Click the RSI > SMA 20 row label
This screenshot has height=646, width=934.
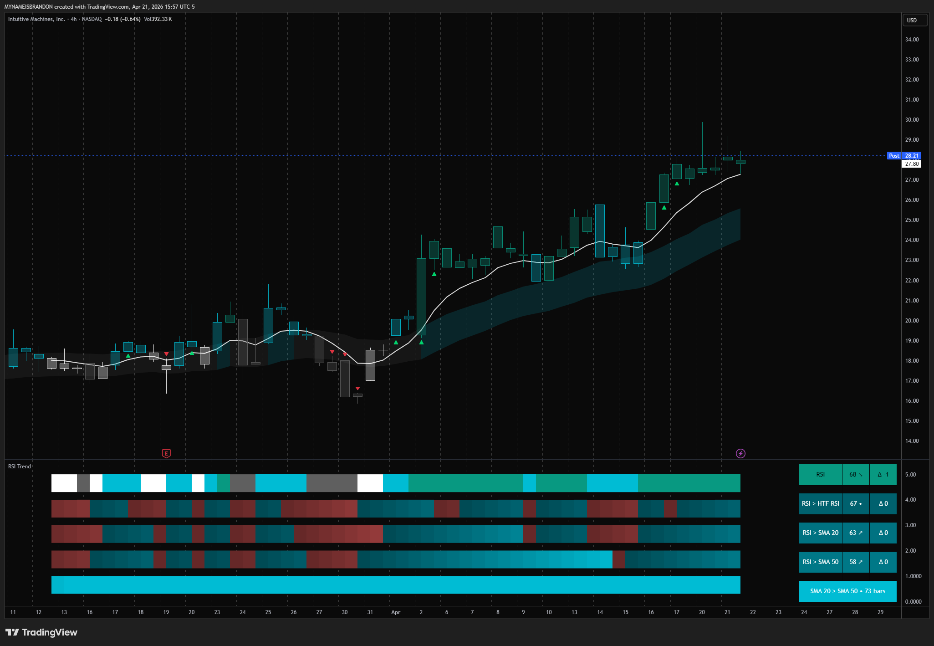pos(821,533)
